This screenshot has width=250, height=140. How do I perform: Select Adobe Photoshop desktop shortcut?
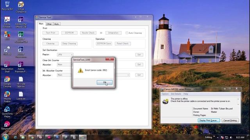click(x=21, y=52)
